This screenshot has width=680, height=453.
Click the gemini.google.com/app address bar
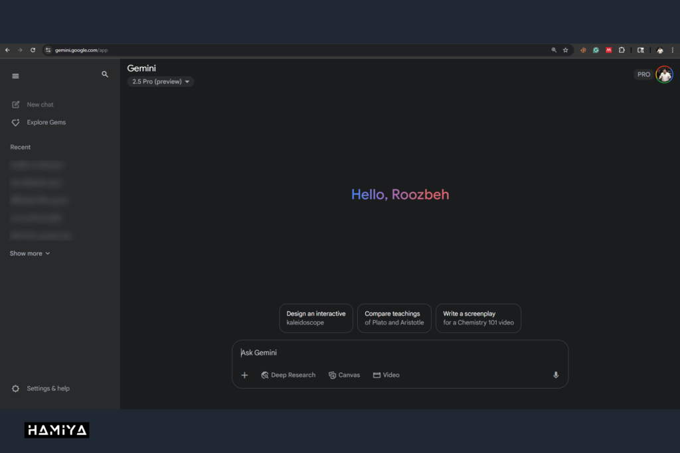point(299,50)
